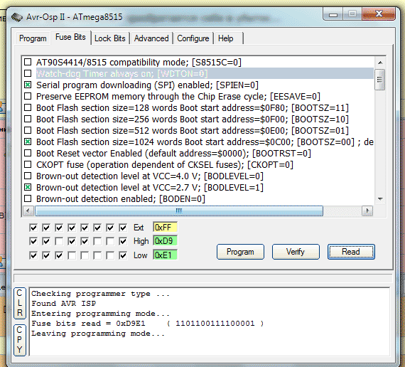
Task: Check Preserve EEPROM memory EESAVE option
Action: [28, 96]
